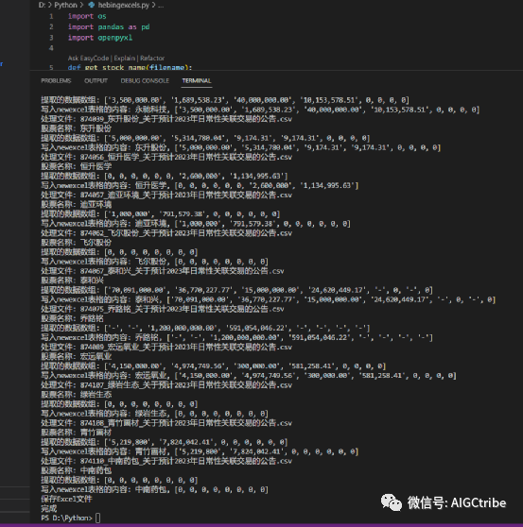Place cursor on import openpyxl line
523x527 pixels.
pos(100,38)
